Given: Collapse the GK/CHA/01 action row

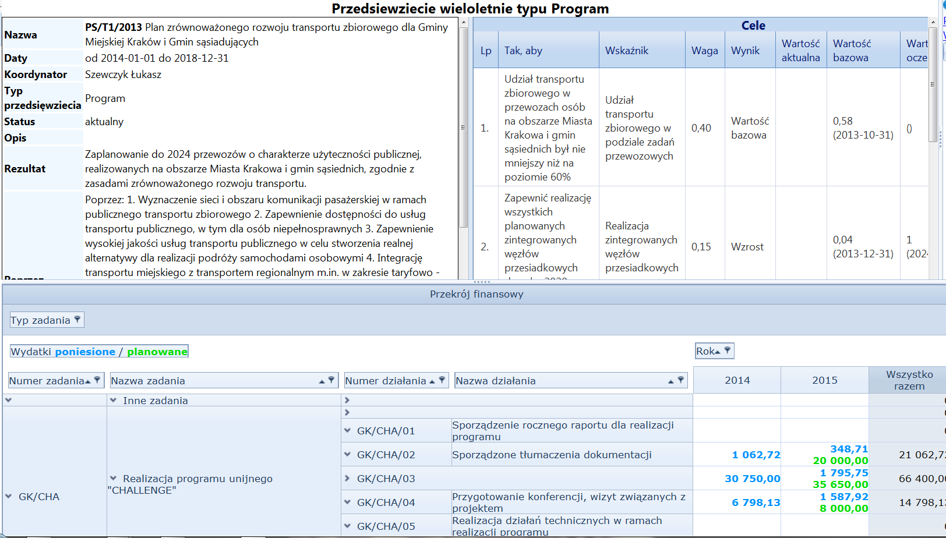Looking at the screenshot, I should point(347,431).
